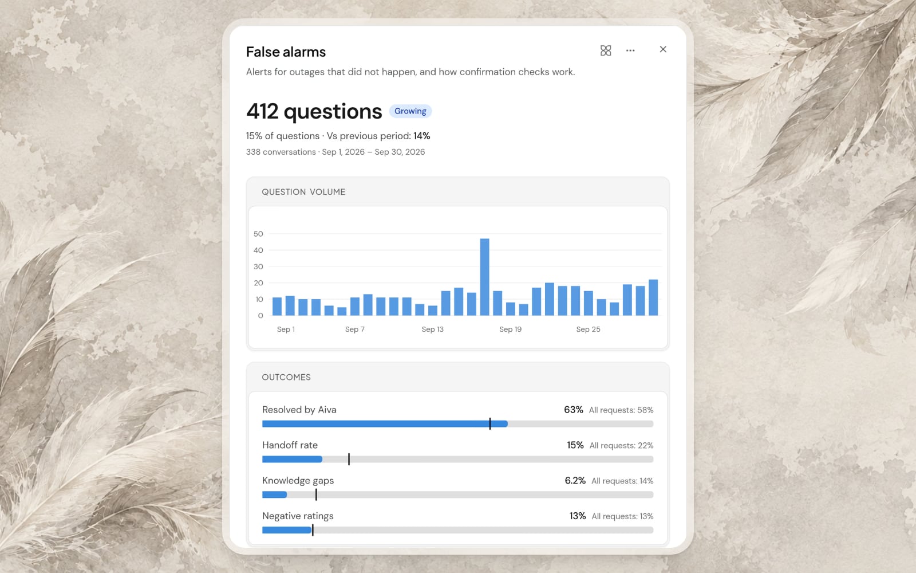Click the Resolved by Aiva progress bar
The height and width of the screenshot is (573, 916).
457,424
